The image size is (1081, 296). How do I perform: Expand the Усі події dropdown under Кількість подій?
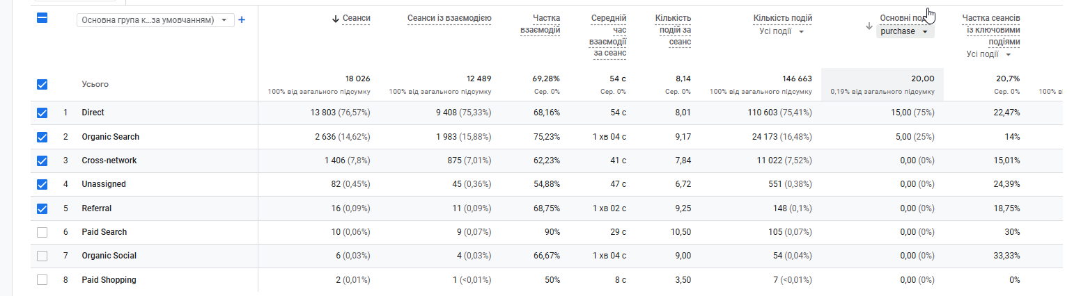pos(781,31)
